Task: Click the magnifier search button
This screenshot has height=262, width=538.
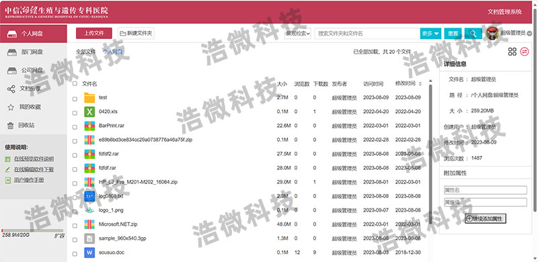Action: pyautogui.click(x=473, y=34)
